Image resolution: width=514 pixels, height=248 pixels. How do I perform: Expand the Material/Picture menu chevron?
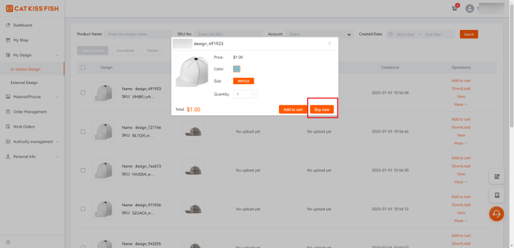pyautogui.click(x=58, y=97)
